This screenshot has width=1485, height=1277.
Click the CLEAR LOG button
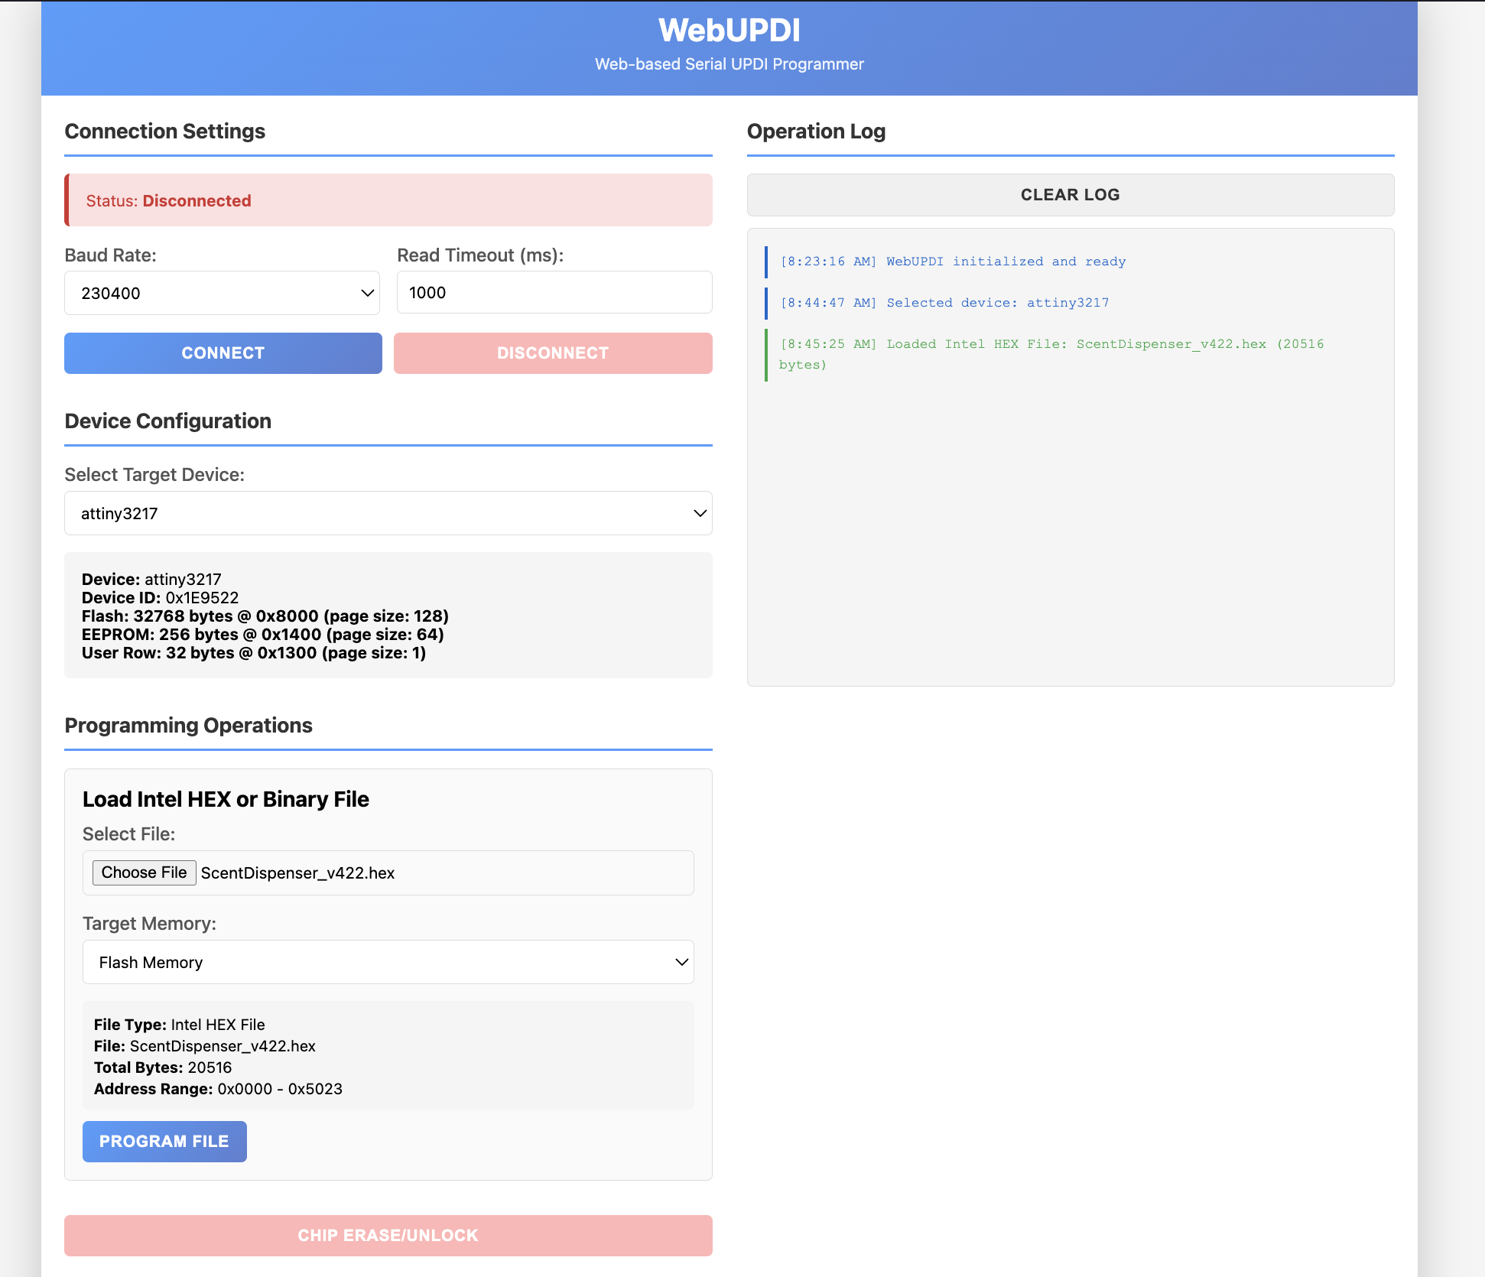[x=1071, y=195]
